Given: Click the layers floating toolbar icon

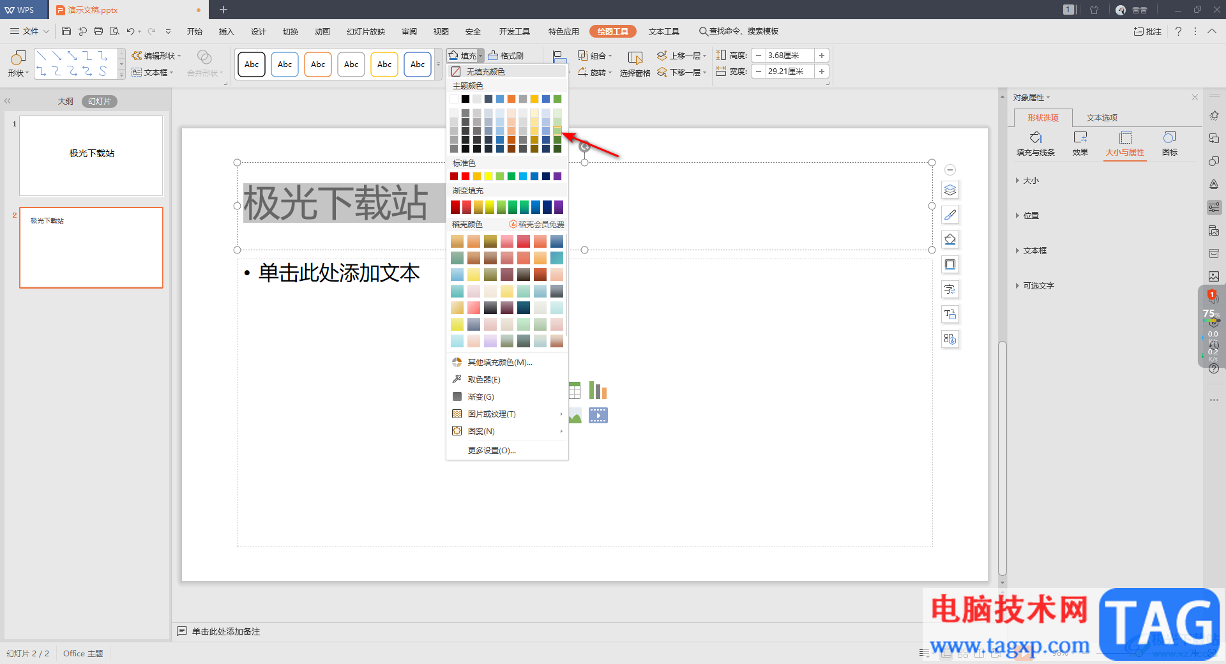Looking at the screenshot, I should click(x=950, y=190).
